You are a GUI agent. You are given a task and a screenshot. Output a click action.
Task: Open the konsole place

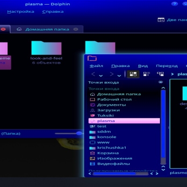[124, 137]
